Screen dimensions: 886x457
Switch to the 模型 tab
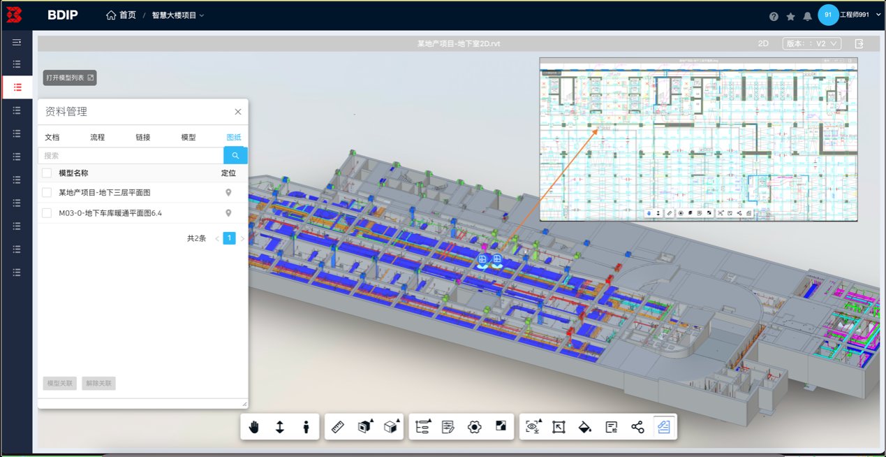[189, 138]
